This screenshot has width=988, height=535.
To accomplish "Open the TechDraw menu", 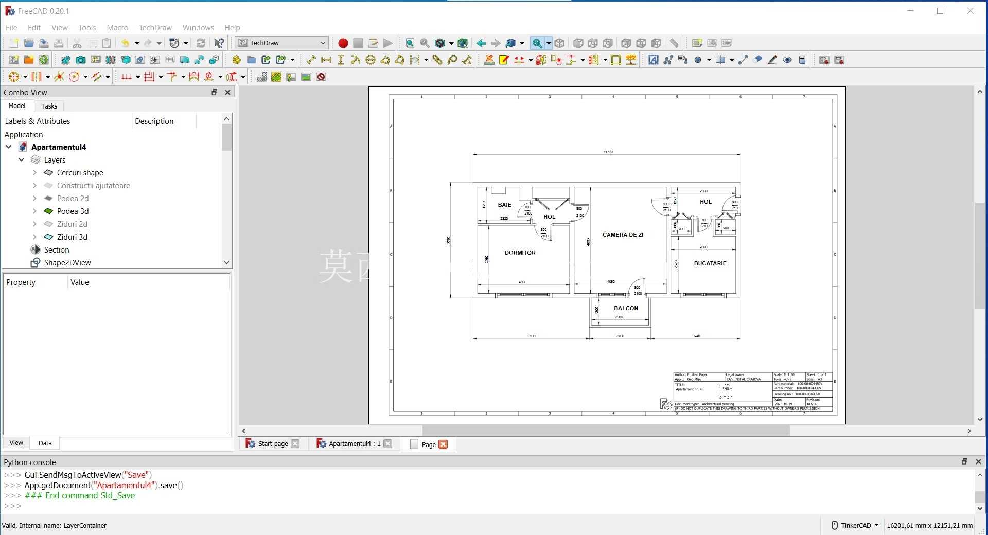I will 155,27.
